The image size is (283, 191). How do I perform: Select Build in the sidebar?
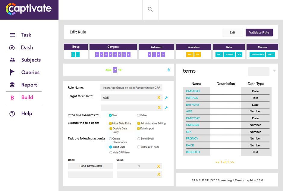[27, 97]
